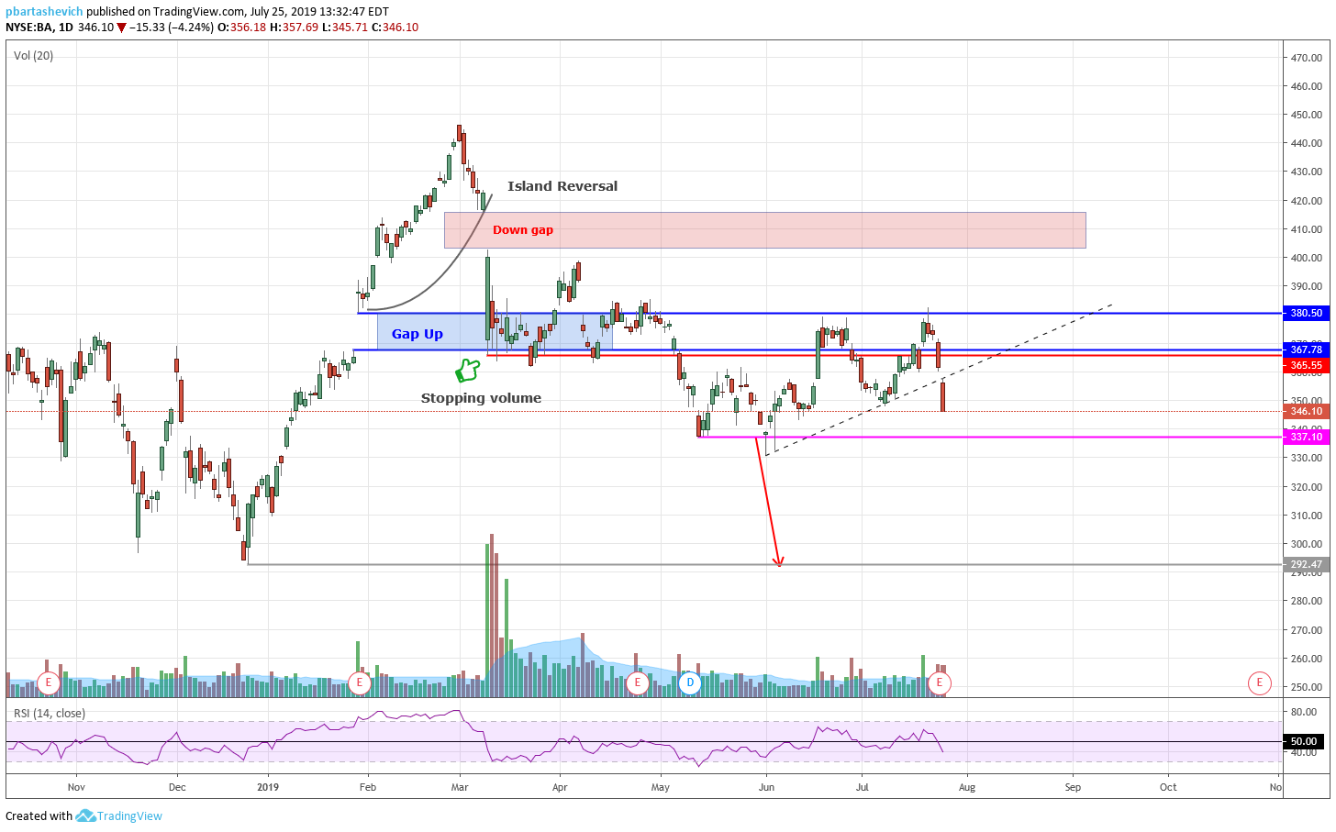
Task: Select the Stopping volume annotation text
Action: point(481,398)
